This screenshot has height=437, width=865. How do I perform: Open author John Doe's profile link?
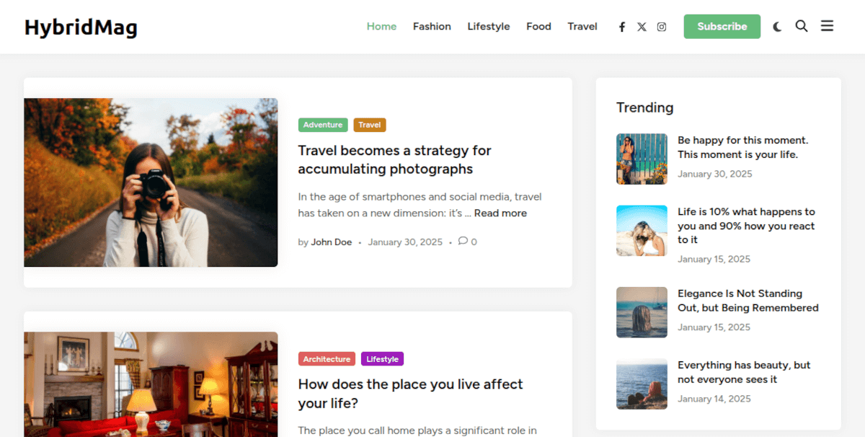pyautogui.click(x=332, y=242)
